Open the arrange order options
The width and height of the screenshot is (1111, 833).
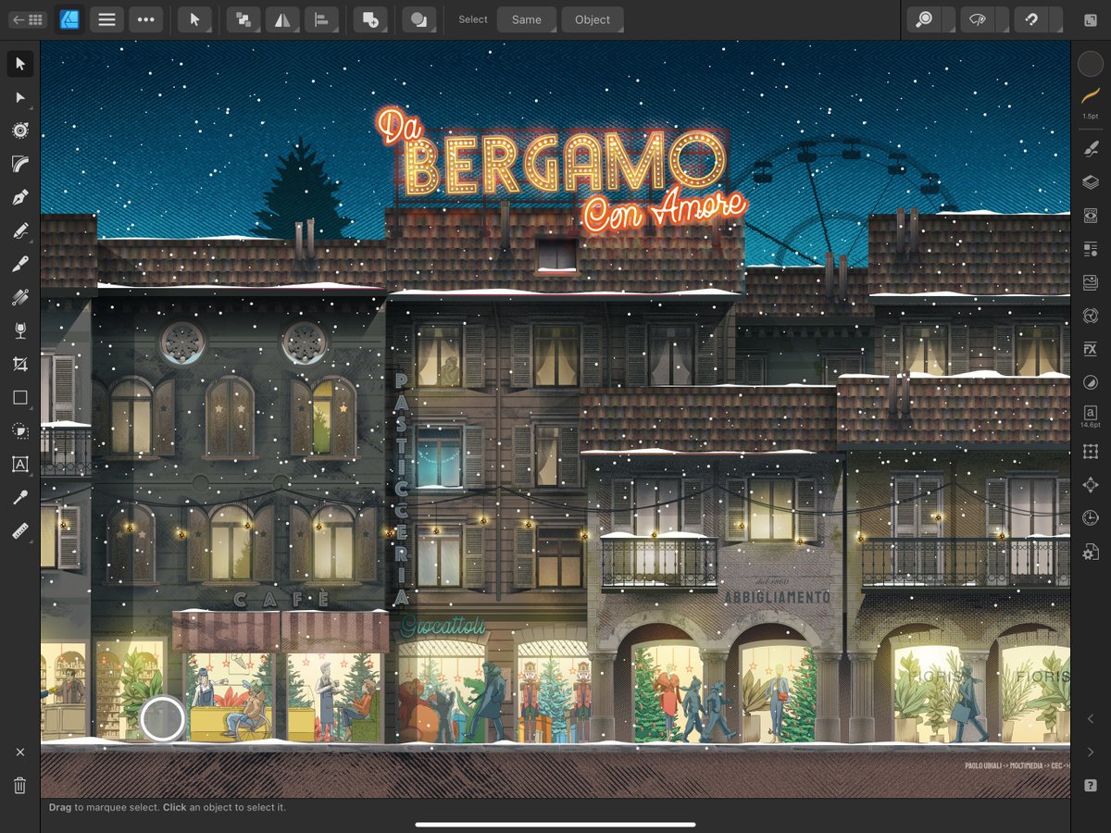(x=243, y=19)
